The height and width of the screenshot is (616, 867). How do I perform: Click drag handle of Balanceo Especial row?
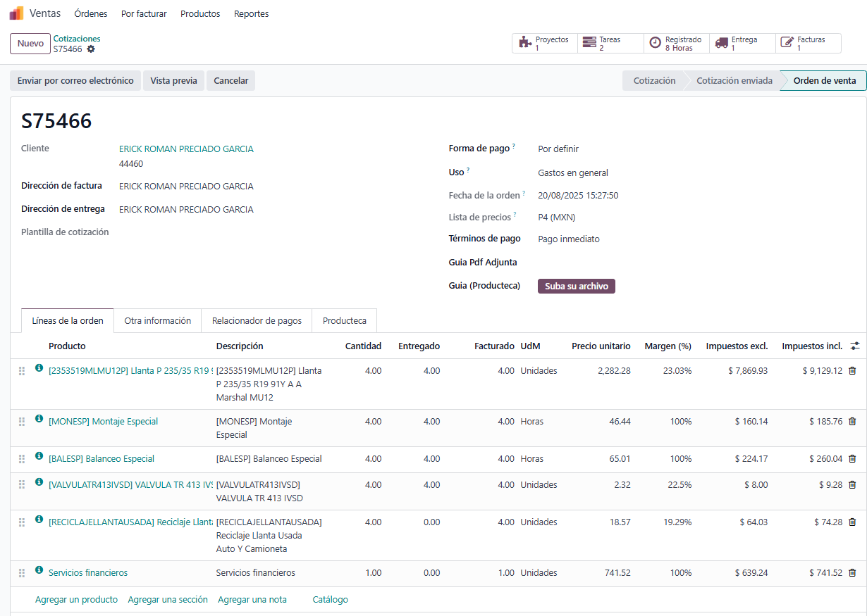click(22, 459)
